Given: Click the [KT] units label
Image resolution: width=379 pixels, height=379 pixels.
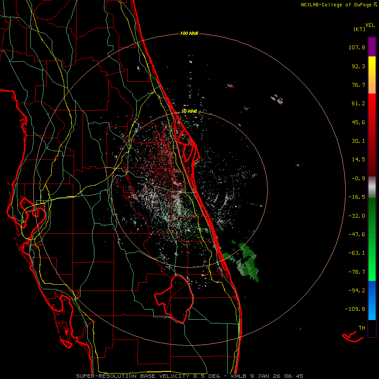Looking at the screenshot, I should [360, 29].
